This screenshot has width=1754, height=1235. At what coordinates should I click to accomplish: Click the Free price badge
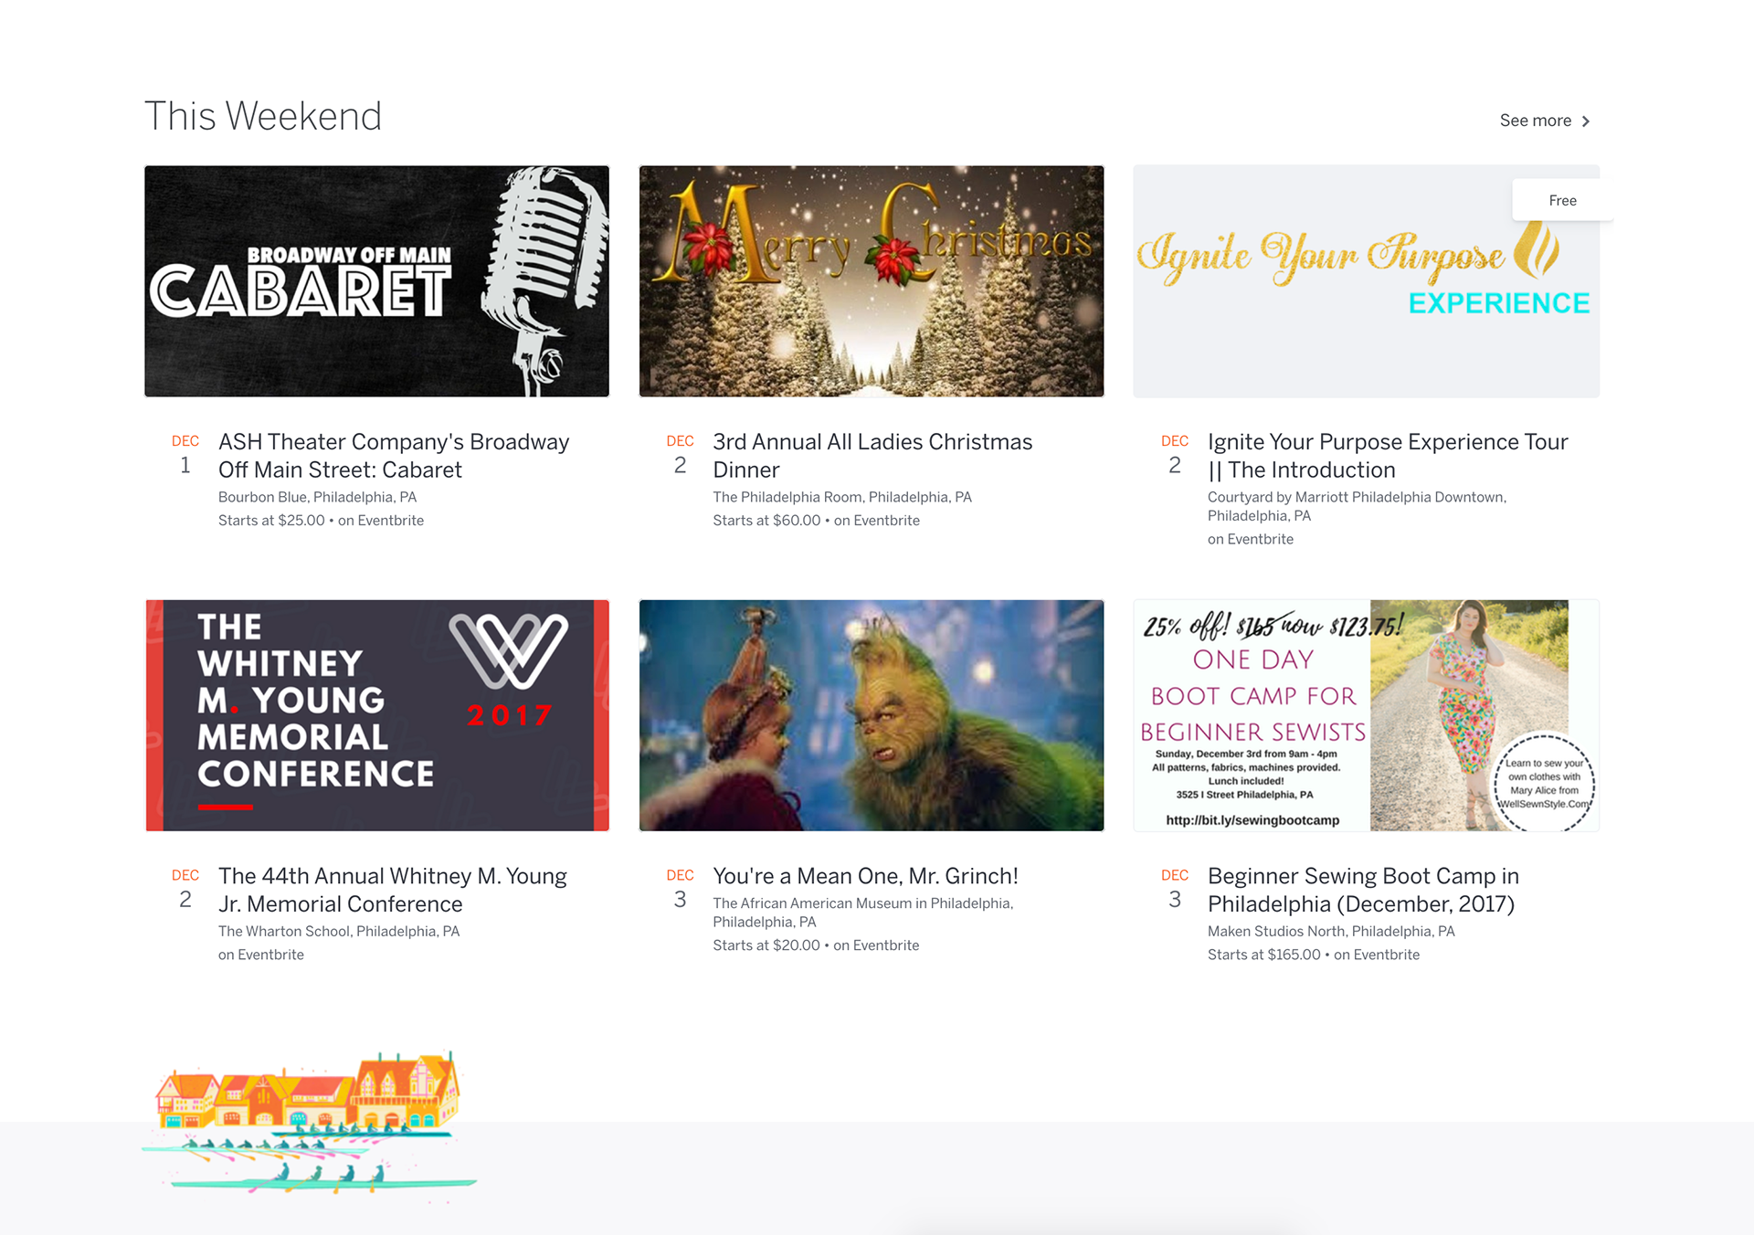[x=1562, y=200]
